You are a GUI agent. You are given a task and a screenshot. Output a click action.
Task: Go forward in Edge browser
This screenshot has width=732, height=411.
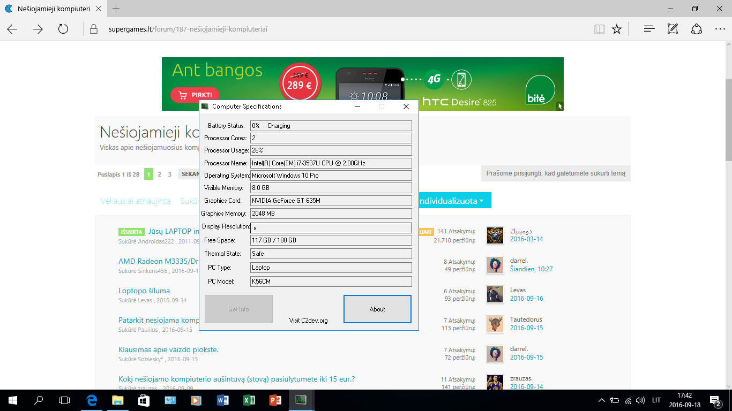38,29
